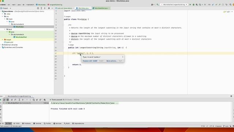Click import tests icon in Run toolbar

(37, 100)
